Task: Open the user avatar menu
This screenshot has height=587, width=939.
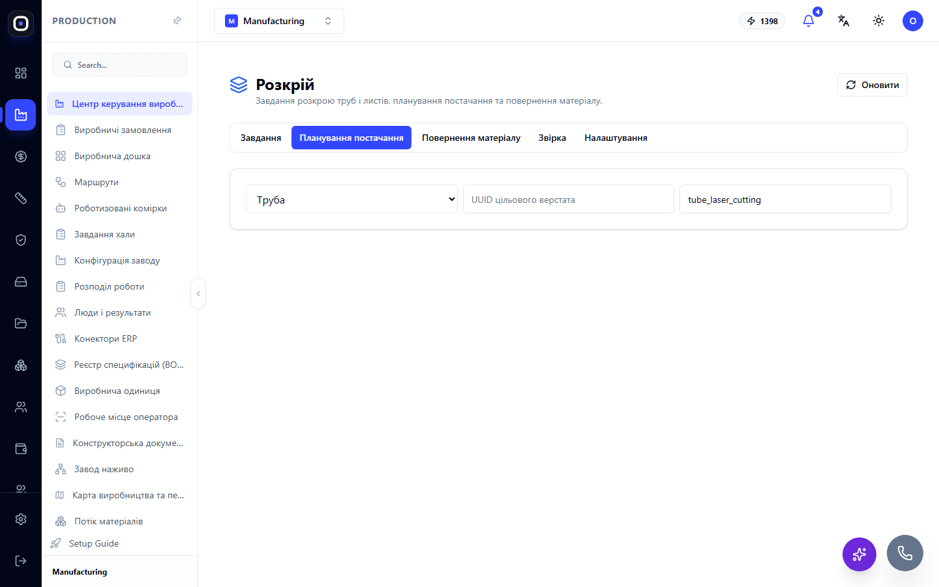Action: (913, 21)
